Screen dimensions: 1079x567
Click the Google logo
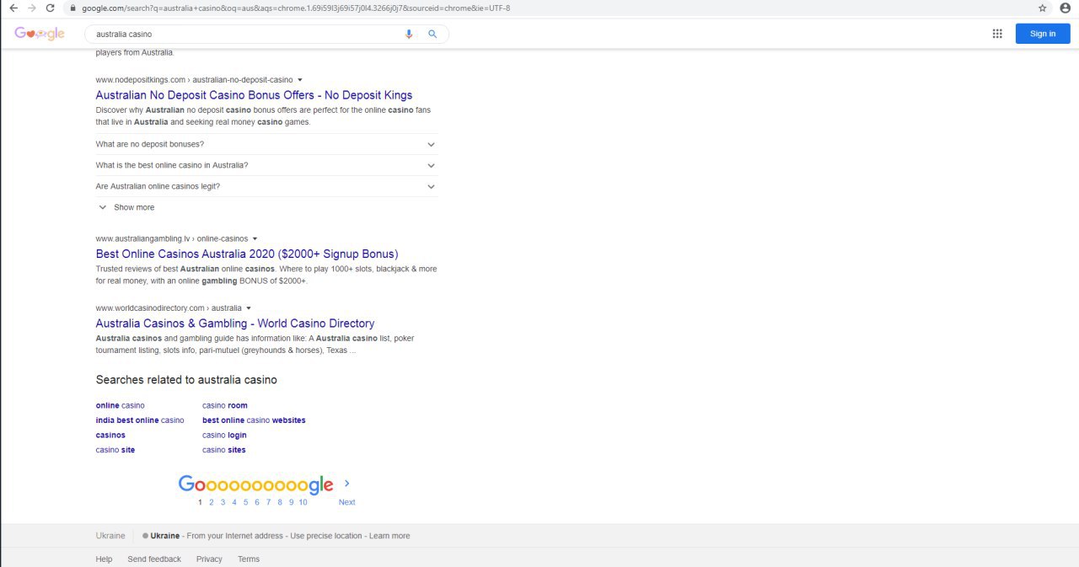[x=40, y=34]
